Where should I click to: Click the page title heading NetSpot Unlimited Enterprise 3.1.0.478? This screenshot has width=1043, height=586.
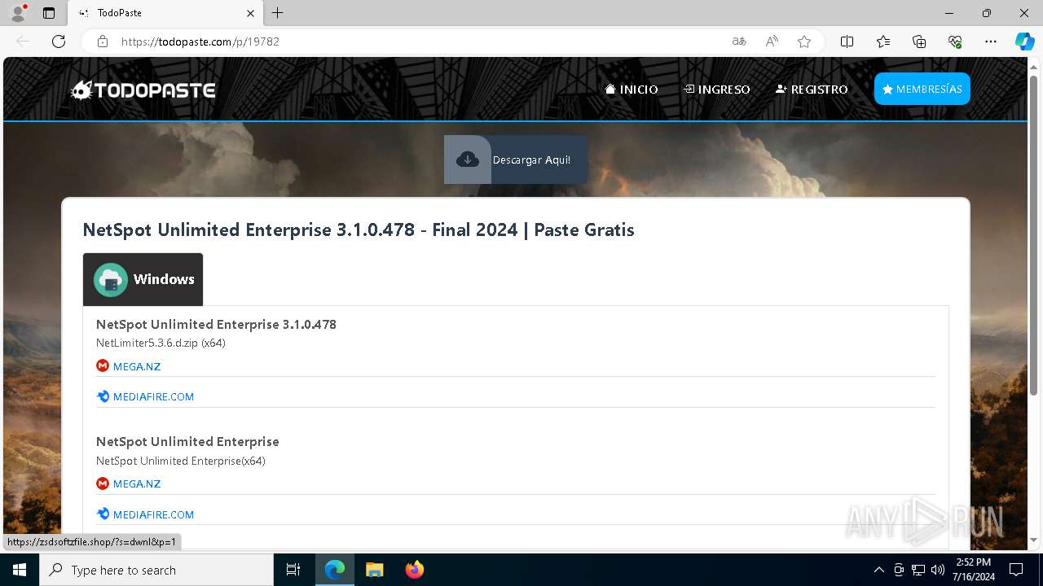click(359, 230)
